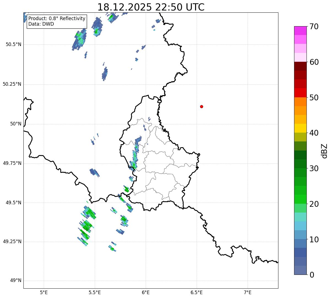Click the latitude label 49.75°N

(12, 163)
